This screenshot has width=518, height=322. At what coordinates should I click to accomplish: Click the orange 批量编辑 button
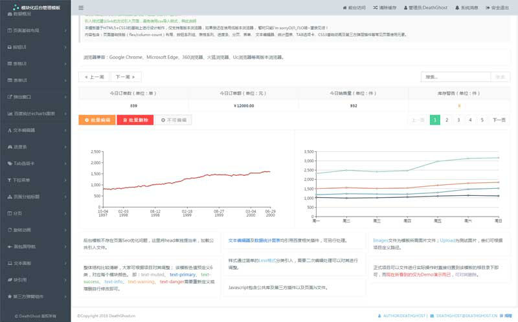97,120
